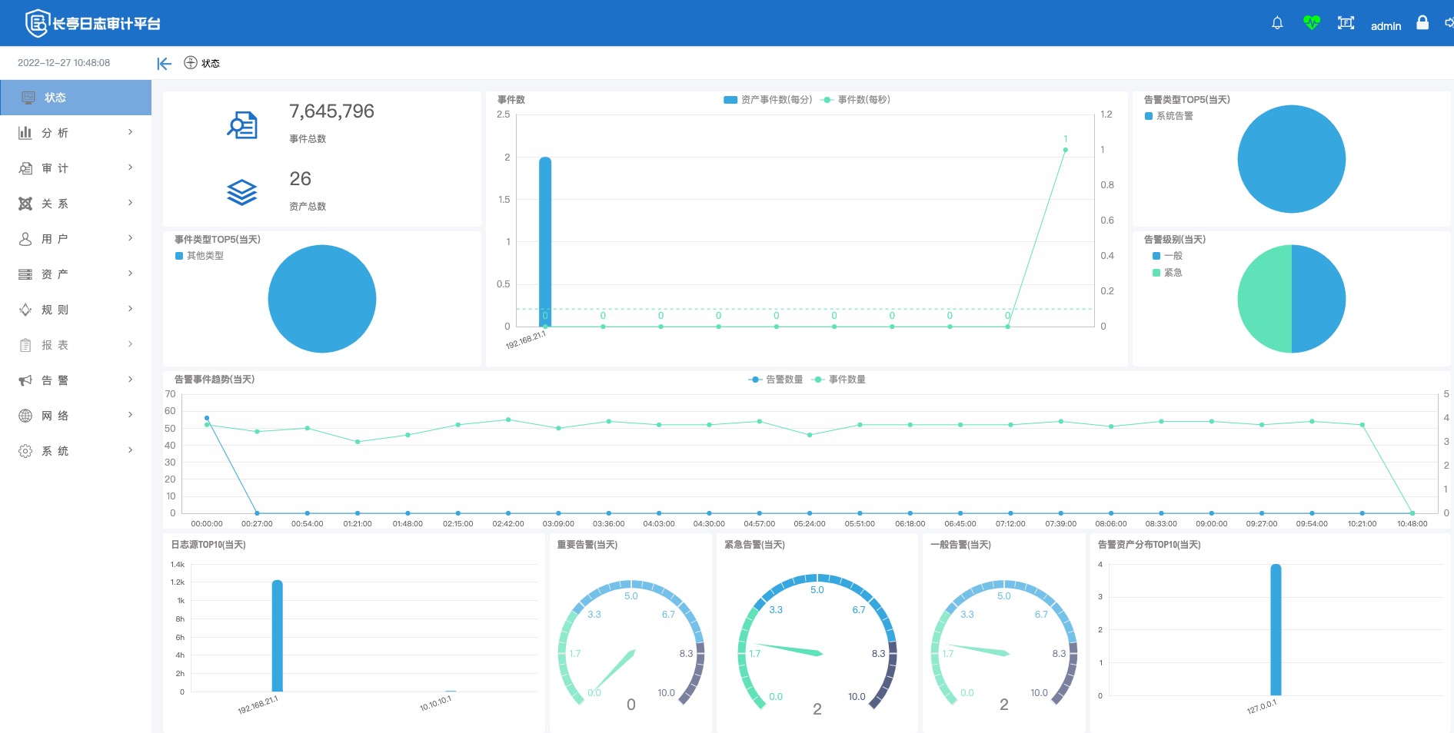Toggle 事件数(每秒) legend series

tap(856, 100)
